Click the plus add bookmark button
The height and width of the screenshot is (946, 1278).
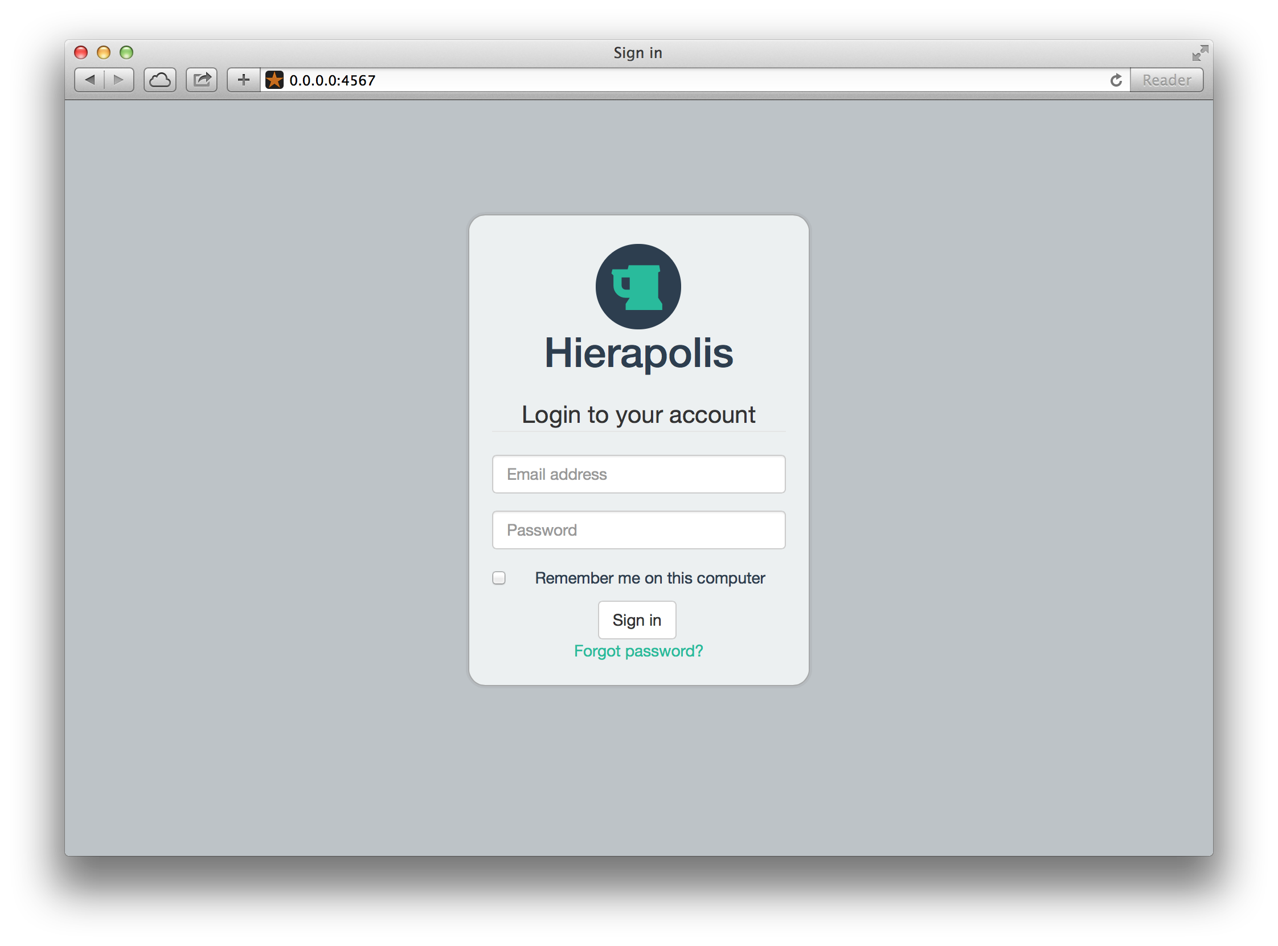pos(243,80)
